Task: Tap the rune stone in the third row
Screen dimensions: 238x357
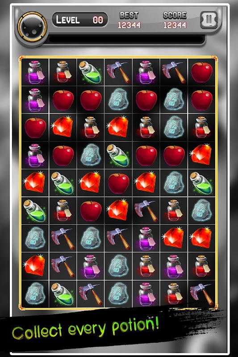Action: [174, 127]
